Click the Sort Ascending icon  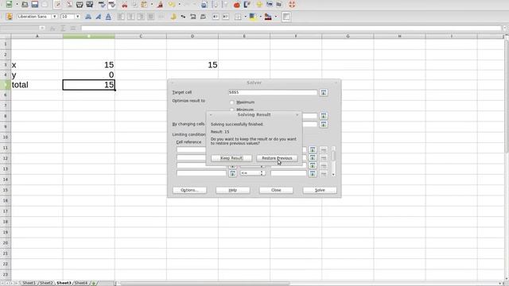215,5
